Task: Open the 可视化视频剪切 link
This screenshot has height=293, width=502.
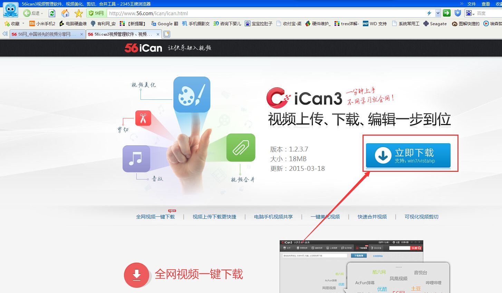Action: tap(422, 217)
